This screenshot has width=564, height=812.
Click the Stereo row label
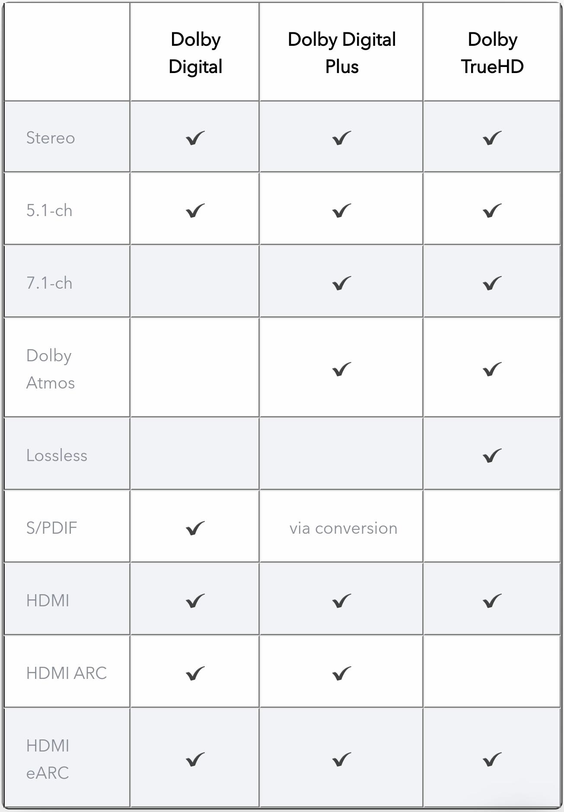click(x=51, y=138)
